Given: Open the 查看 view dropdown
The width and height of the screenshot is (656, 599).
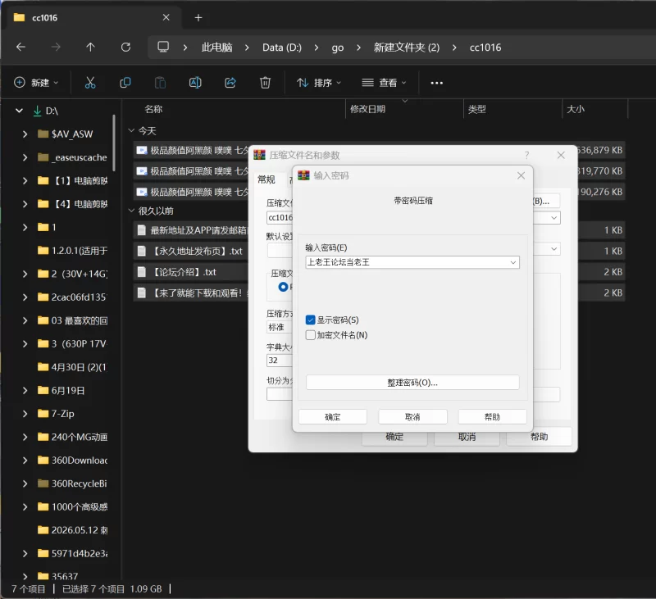Looking at the screenshot, I should 384,83.
